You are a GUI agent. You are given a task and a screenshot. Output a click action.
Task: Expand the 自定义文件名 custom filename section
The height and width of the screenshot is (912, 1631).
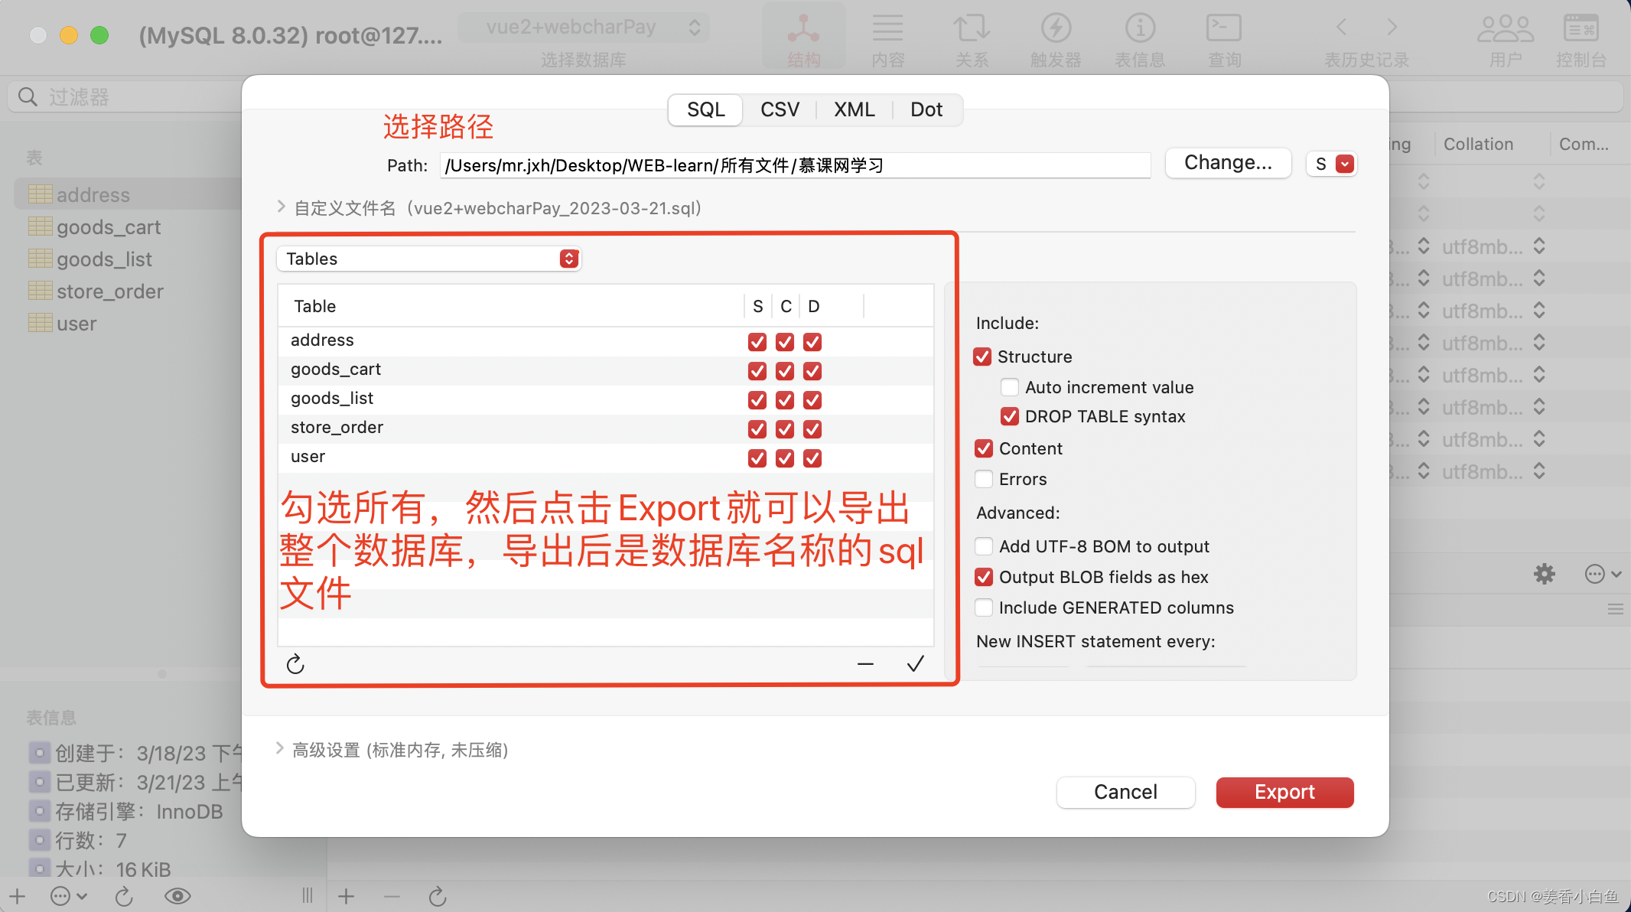(x=281, y=207)
